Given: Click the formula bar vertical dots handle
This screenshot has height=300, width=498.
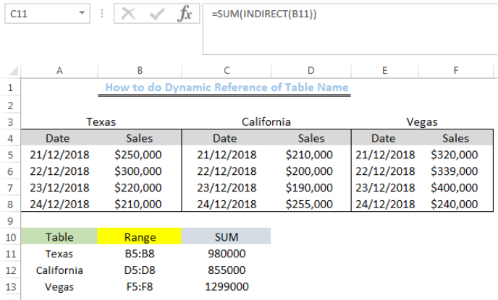Looking at the screenshot, I should pos(102,14).
